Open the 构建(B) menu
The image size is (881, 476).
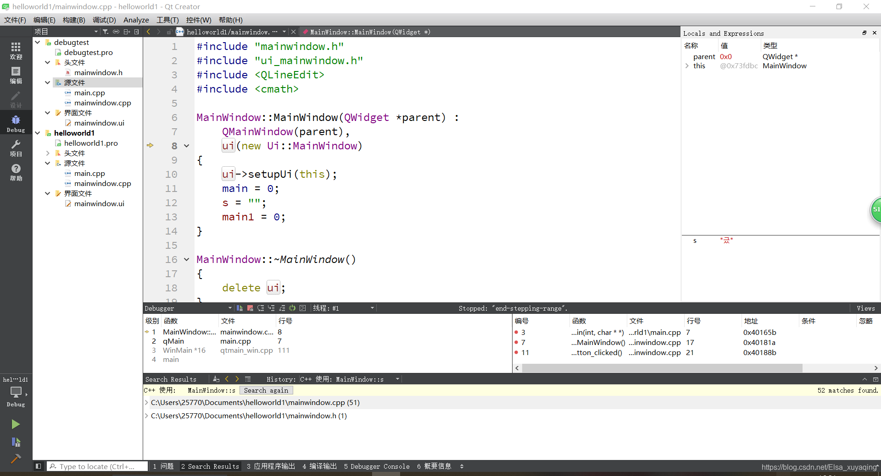[74, 20]
